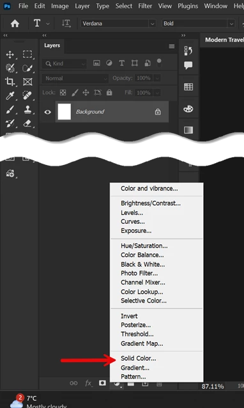
Task: Select the Spot Healing bandage tool
Action: (27, 95)
